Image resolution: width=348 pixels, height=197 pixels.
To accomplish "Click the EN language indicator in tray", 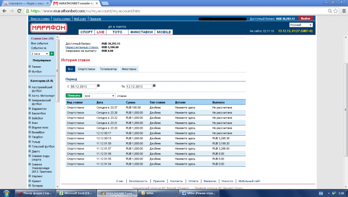I will tap(321, 193).
